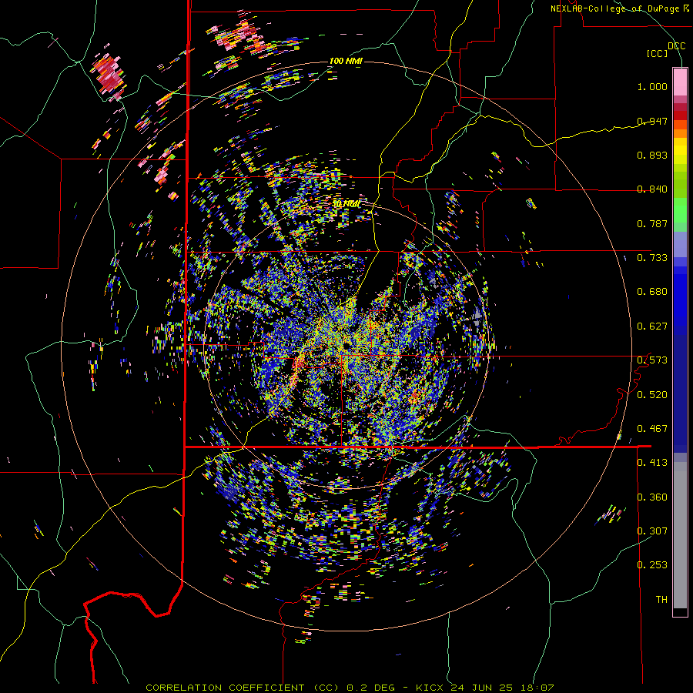Click the CORRELATION COEFFICIENT (CC) caption text
The width and height of the screenshot is (693, 693).
tap(243, 688)
